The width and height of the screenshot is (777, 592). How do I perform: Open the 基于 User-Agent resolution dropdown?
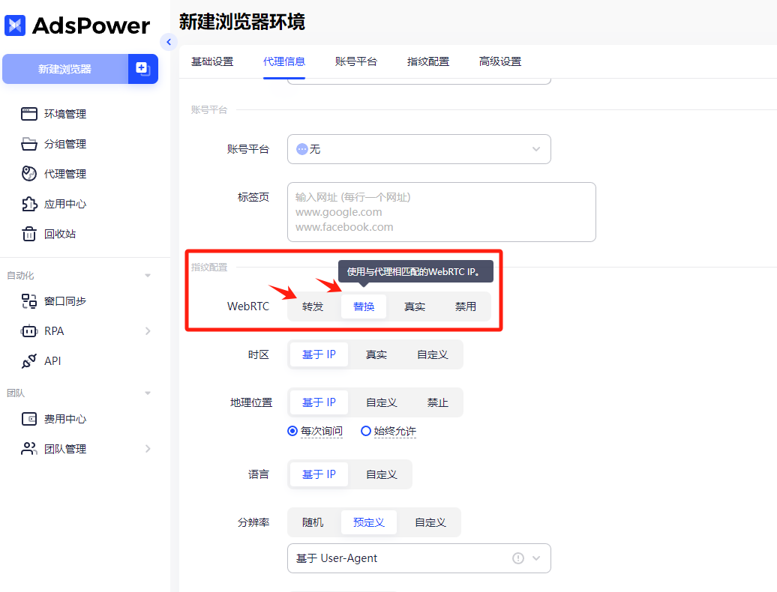point(418,558)
